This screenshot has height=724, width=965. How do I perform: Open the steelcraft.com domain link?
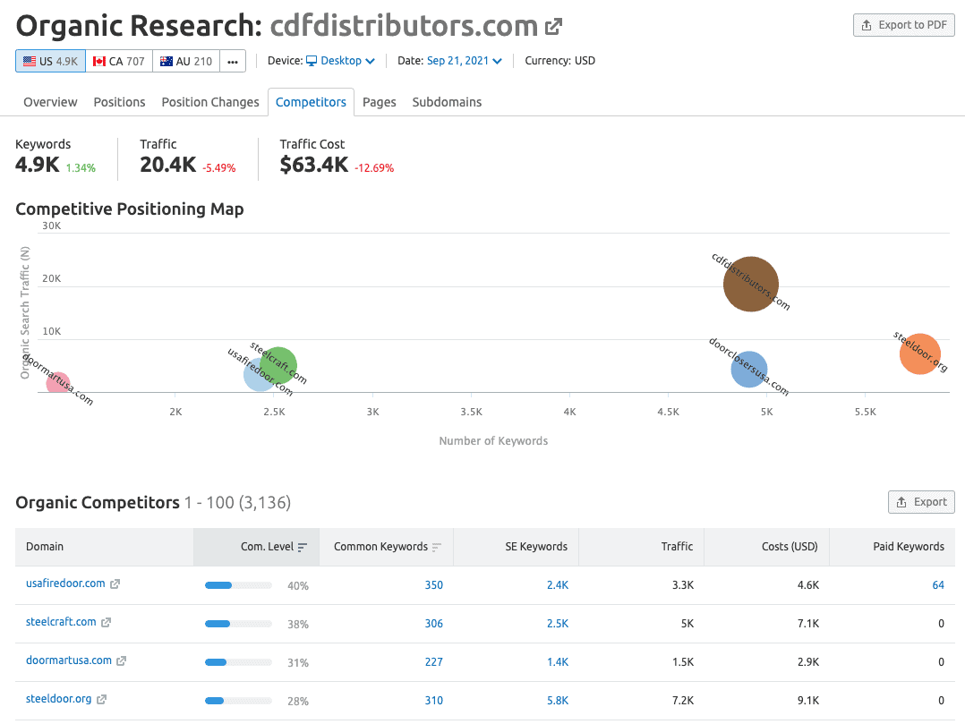[x=61, y=622]
